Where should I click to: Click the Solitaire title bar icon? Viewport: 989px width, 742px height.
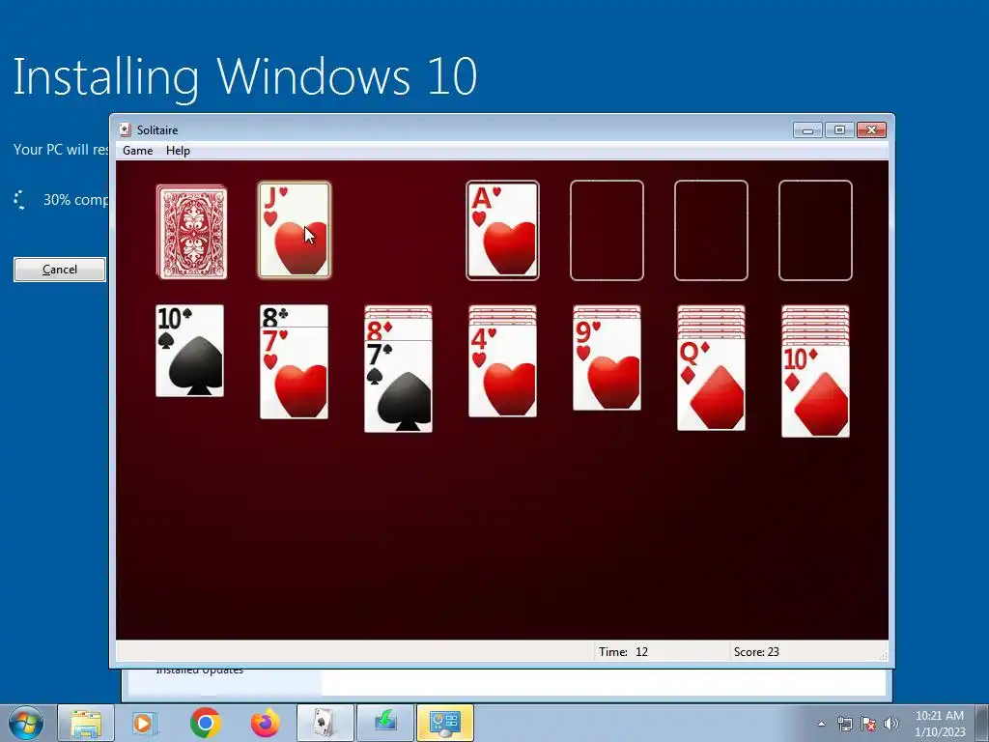126,130
